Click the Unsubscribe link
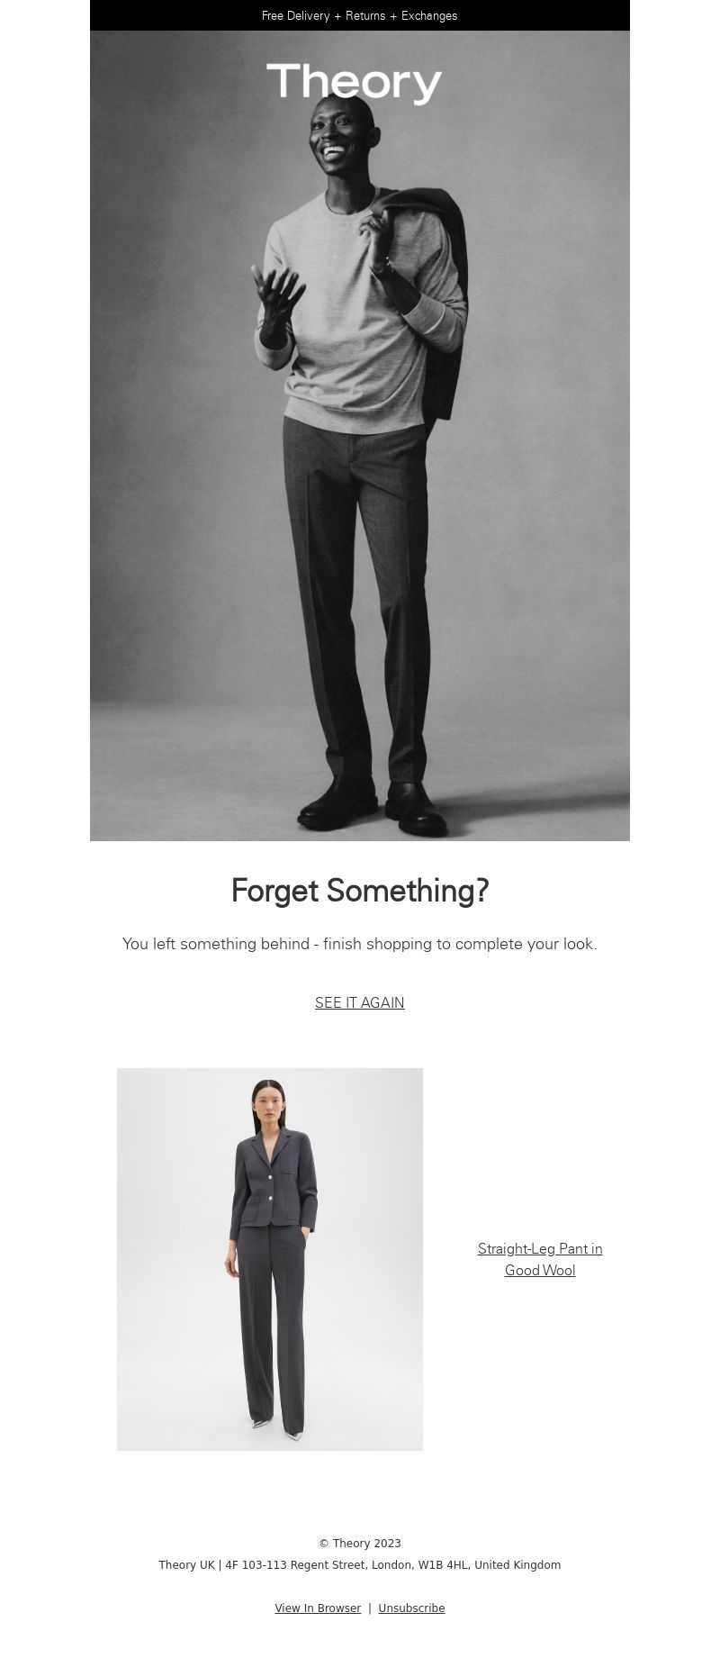720x1658 pixels. (411, 1608)
